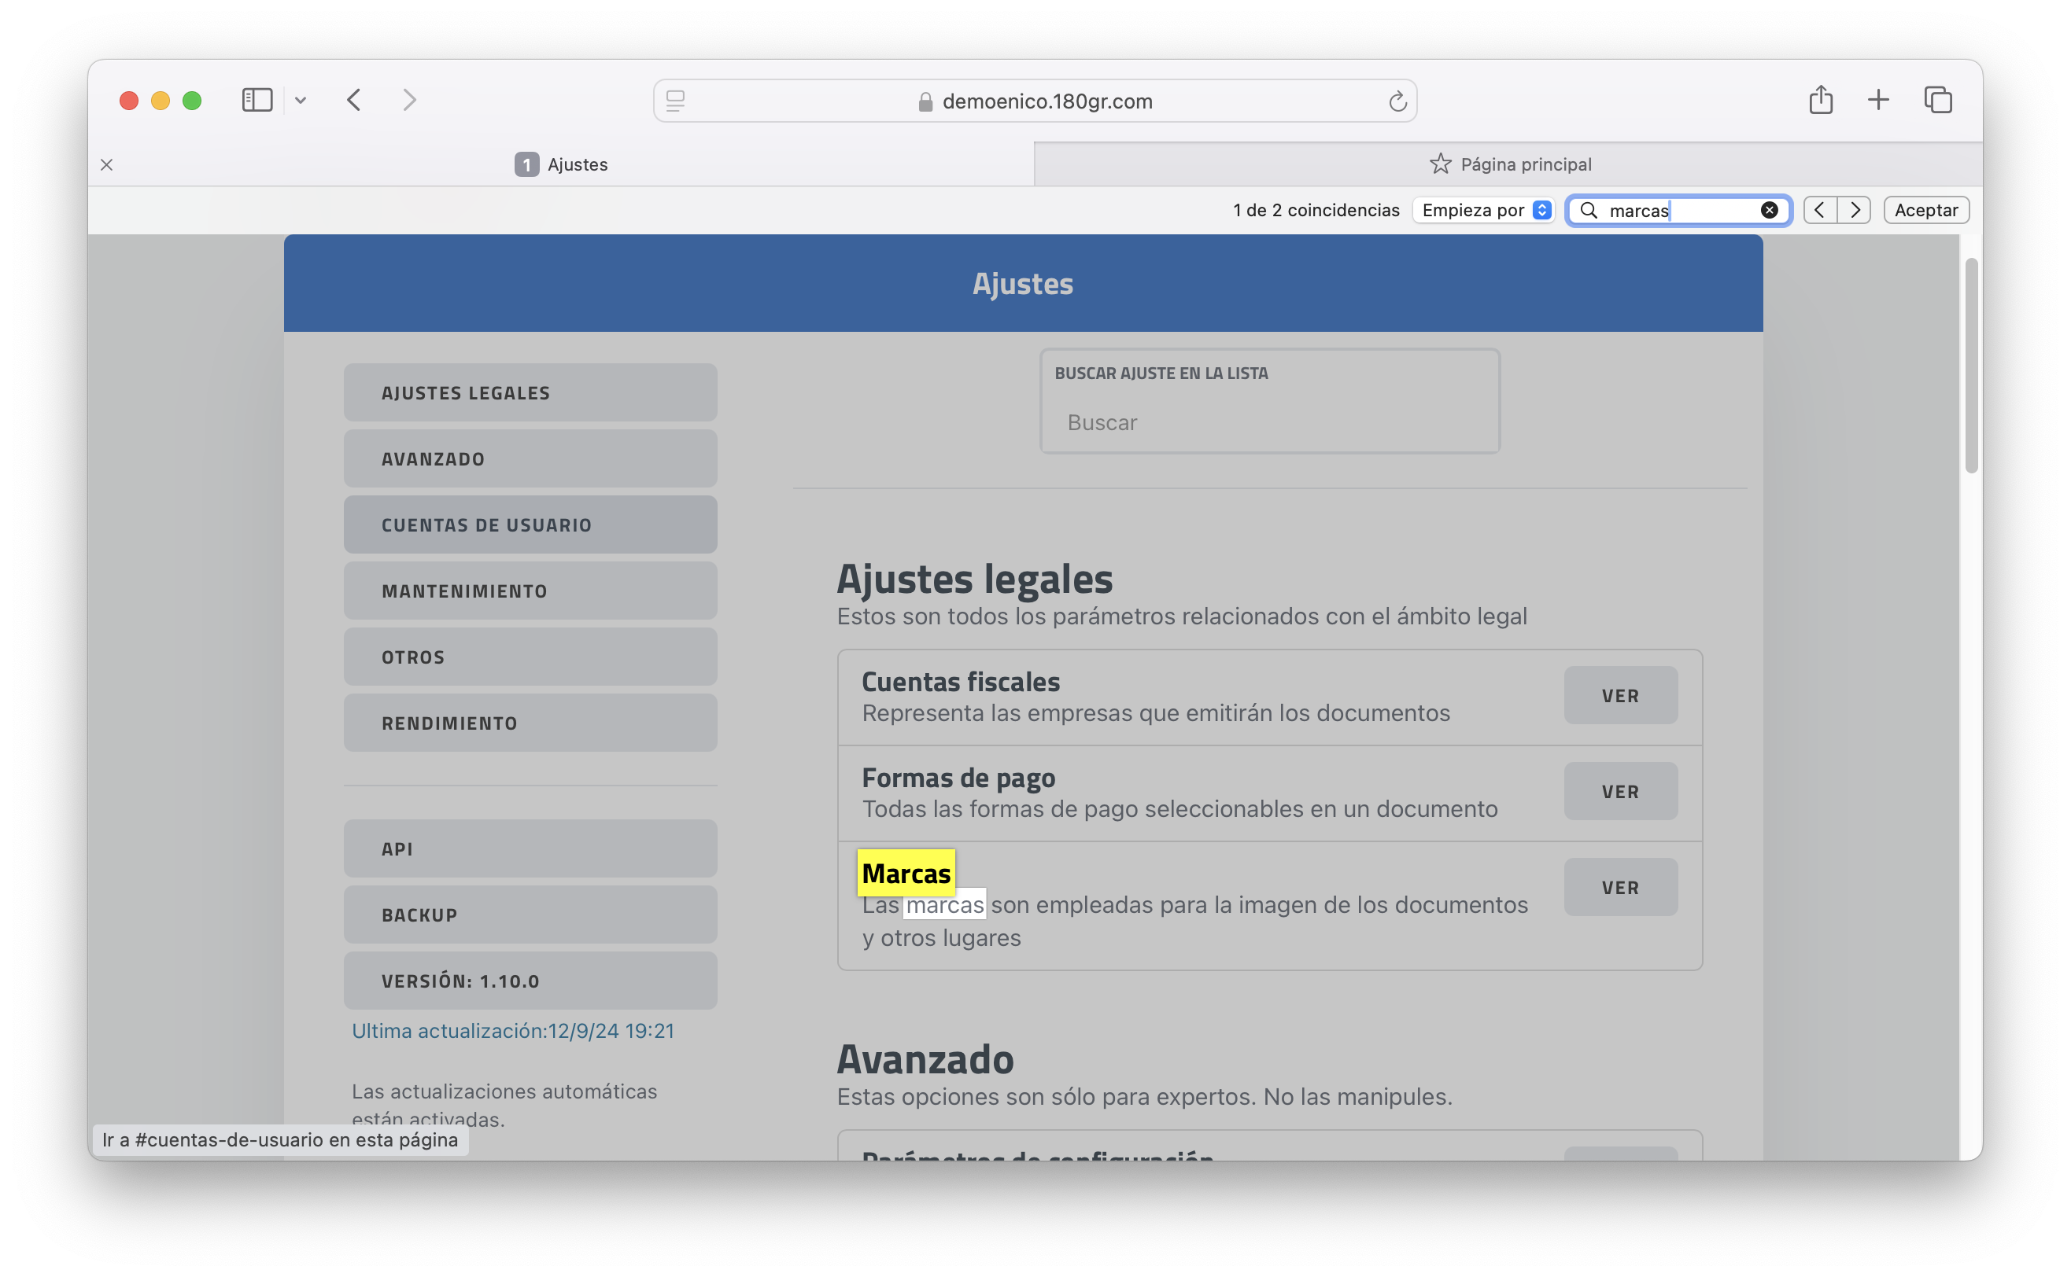Screen dimensions: 2071x1277
Task: Click the reader page icon in the address bar
Action: point(675,101)
